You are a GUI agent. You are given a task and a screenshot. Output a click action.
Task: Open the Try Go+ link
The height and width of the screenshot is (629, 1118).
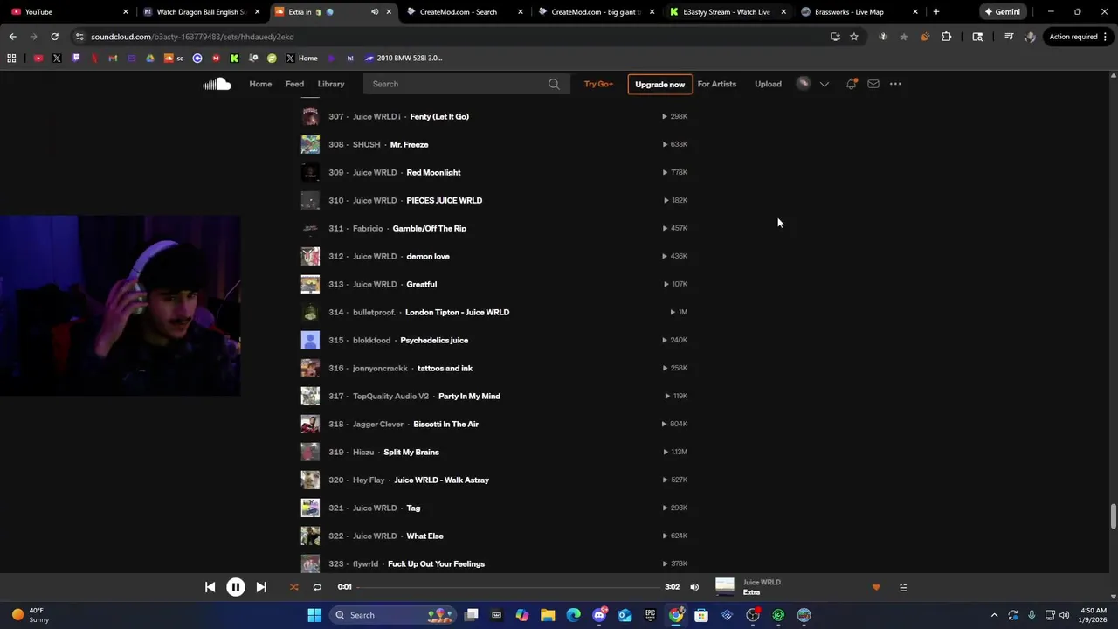598,84
